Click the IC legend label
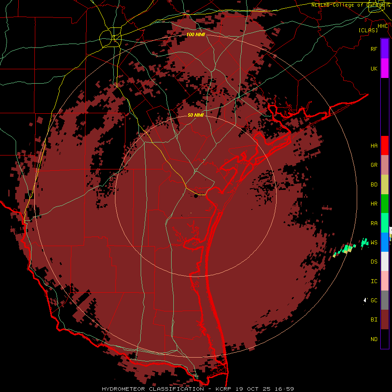Screen dimensions: 392x392 tap(374, 281)
